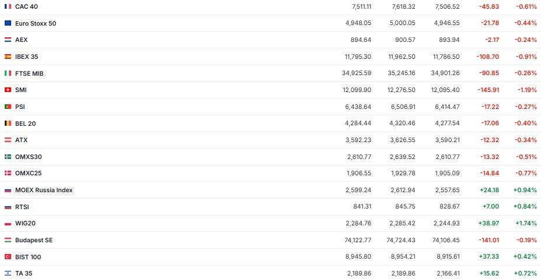Click the France flag icon beside CAC 40
This screenshot has height=279, width=541.
point(8,6)
